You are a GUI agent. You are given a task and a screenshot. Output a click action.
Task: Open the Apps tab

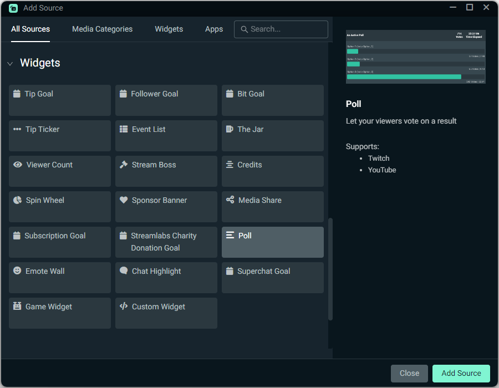214,29
